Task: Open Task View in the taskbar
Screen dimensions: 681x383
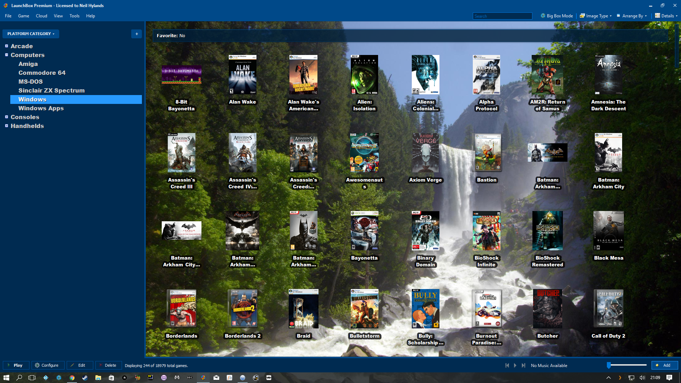Action: pos(32,378)
